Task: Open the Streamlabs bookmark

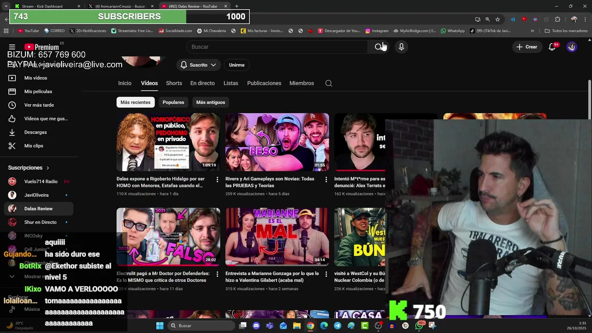Action: 132,31
